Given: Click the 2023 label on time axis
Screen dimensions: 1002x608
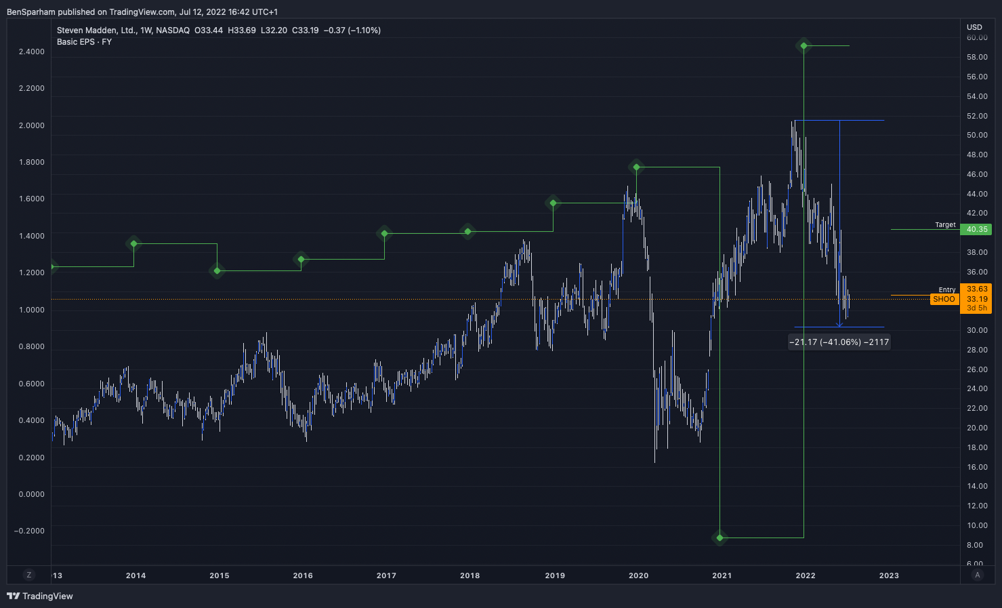Looking at the screenshot, I should pos(889,575).
